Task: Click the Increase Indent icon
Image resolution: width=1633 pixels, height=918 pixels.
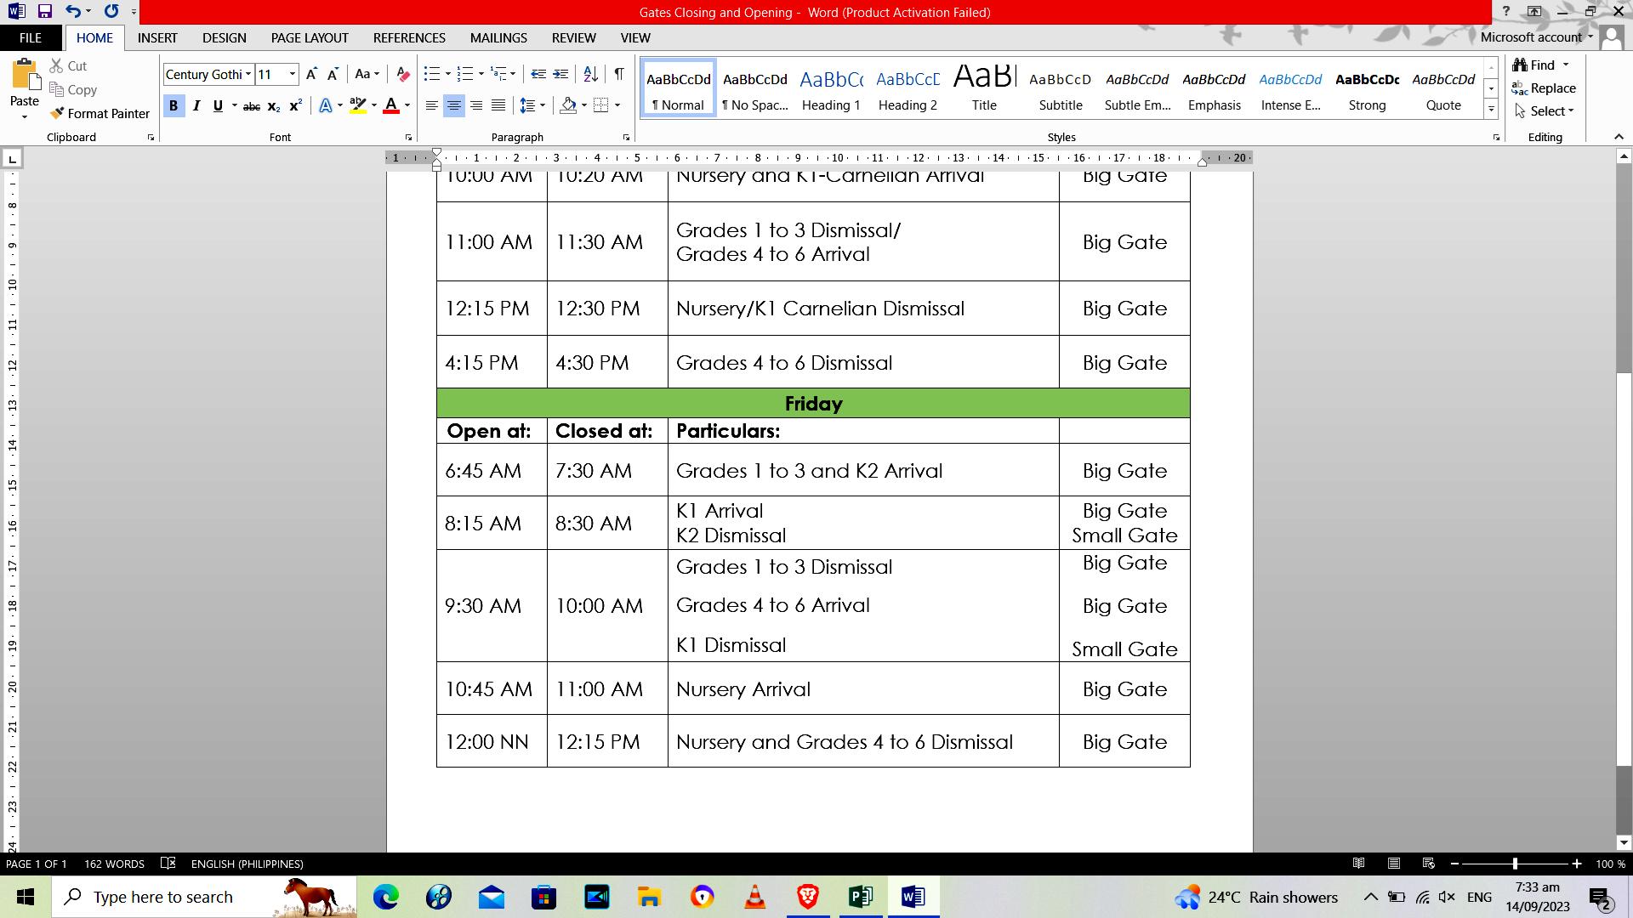Action: coord(560,74)
